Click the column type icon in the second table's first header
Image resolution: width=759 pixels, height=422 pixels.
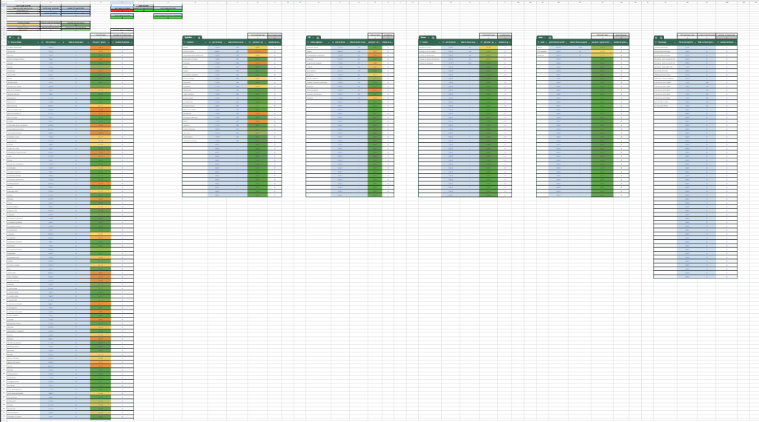[185, 42]
